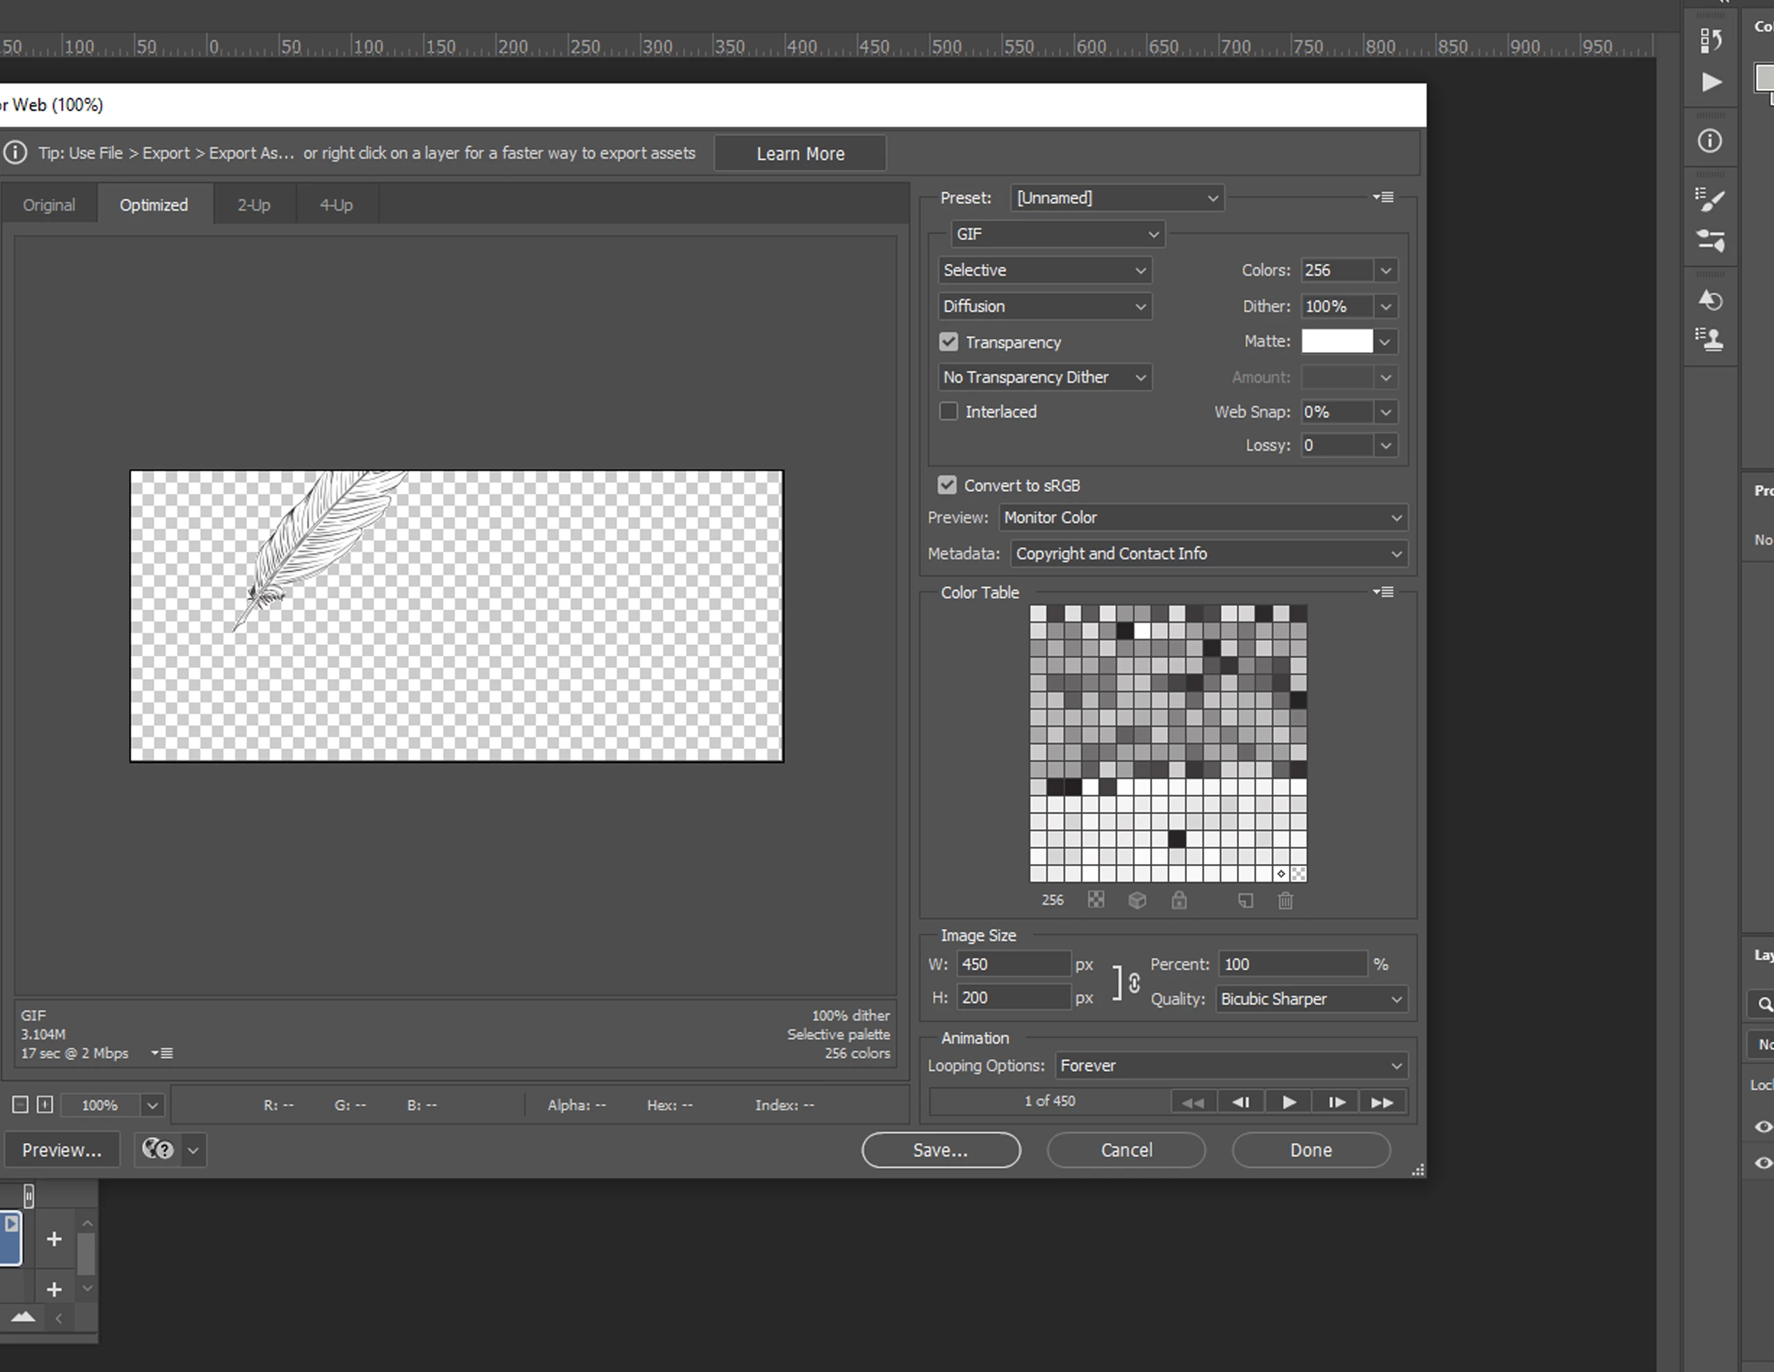
Task: Open the Optimize preset flyout menu icon
Action: tap(1383, 198)
